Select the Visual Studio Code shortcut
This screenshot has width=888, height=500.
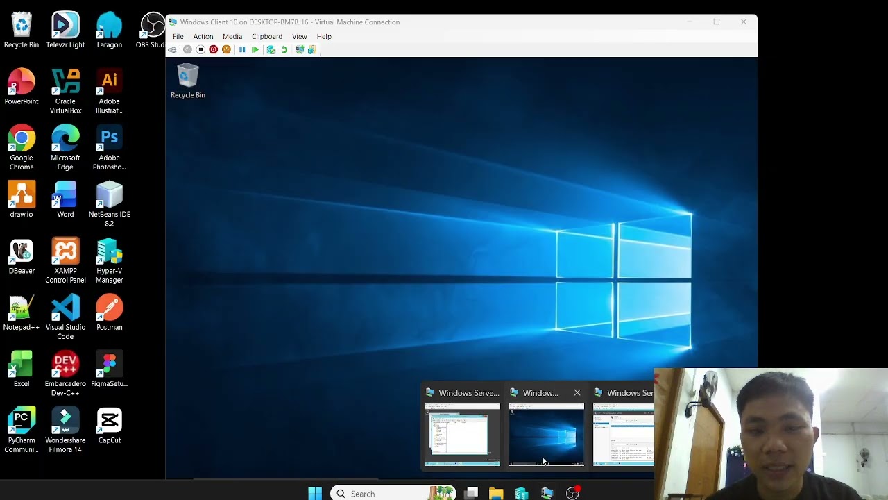65,317
